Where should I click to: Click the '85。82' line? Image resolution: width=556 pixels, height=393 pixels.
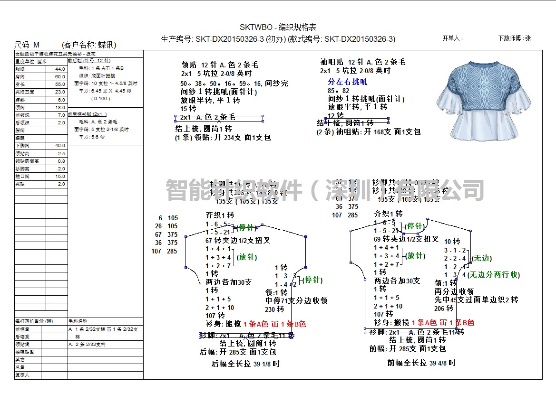click(338, 91)
